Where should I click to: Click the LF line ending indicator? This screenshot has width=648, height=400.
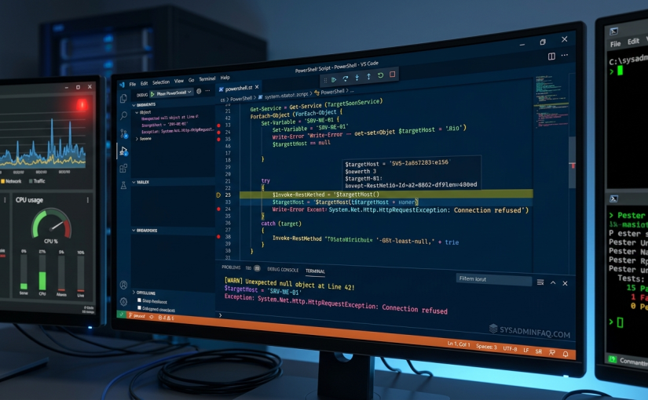click(x=525, y=350)
